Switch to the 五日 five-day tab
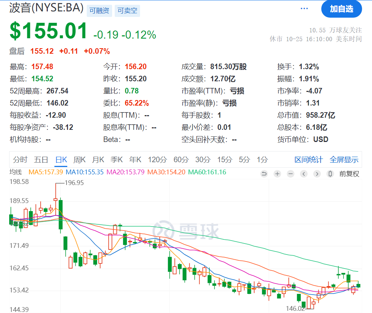Image resolution: width=372 pixels, height=313 pixels. tap(41, 160)
